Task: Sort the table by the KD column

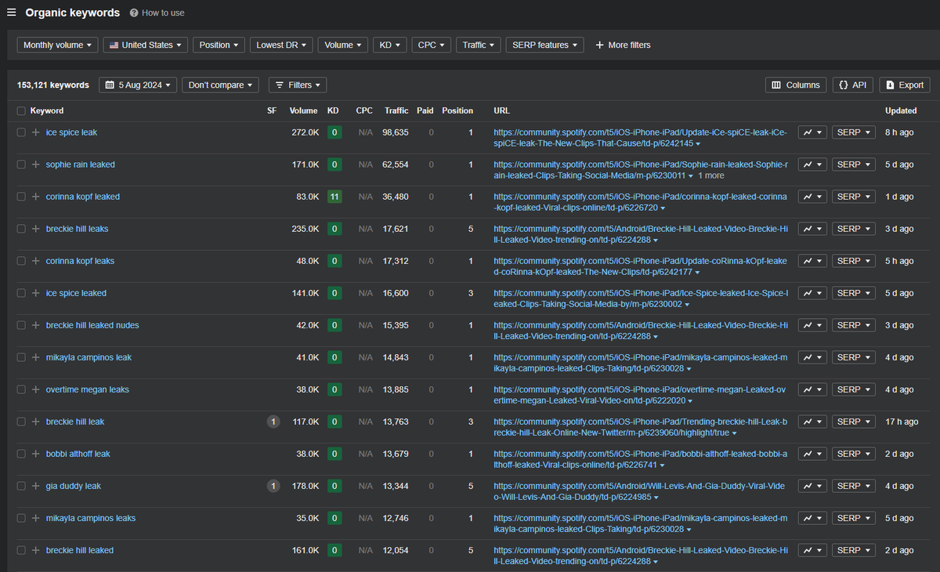Action: coord(333,110)
